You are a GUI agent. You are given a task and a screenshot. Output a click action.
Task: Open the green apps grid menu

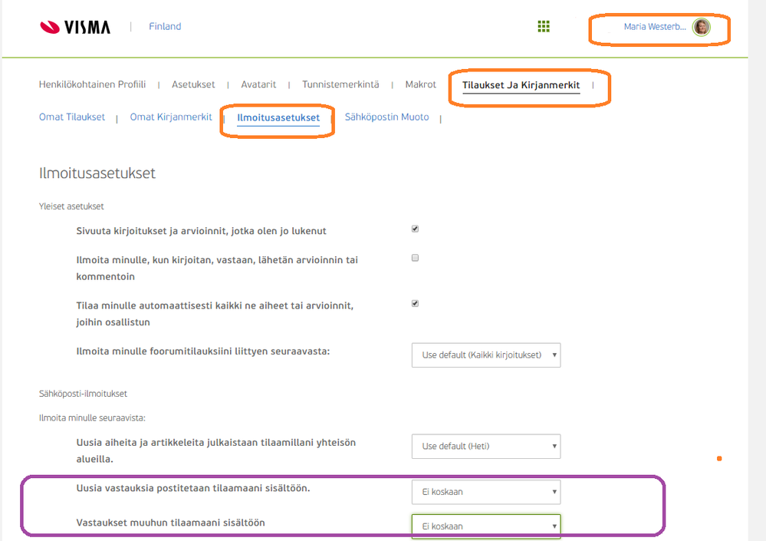tap(544, 27)
